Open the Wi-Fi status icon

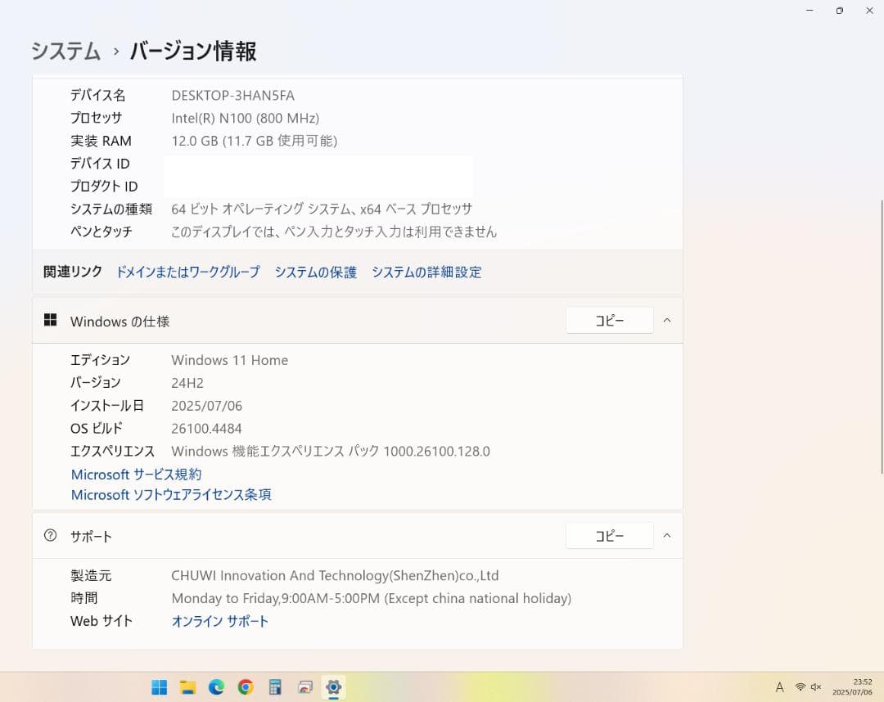(801, 687)
